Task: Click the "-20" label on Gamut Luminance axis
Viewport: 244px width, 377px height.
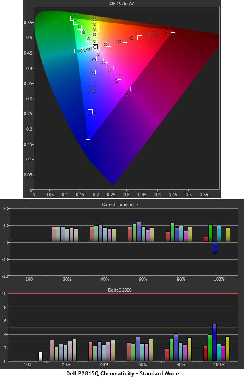Action: point(5,276)
